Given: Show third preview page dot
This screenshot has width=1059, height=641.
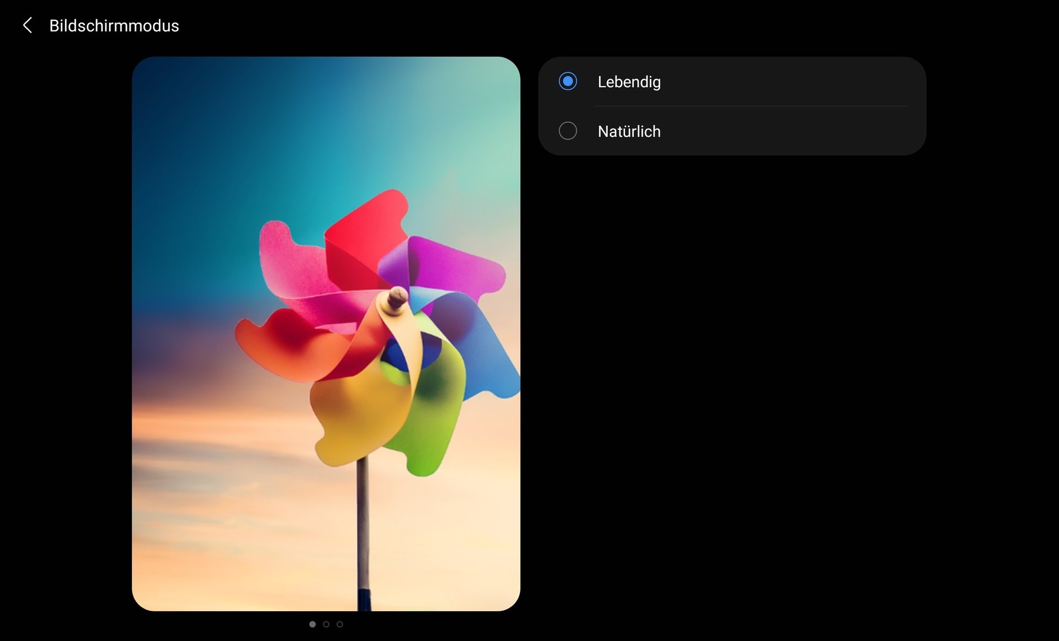Looking at the screenshot, I should click(x=340, y=624).
